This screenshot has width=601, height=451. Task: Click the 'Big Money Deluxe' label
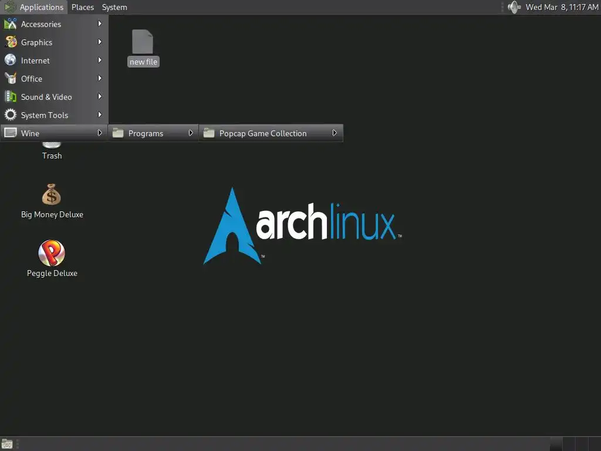(52, 215)
